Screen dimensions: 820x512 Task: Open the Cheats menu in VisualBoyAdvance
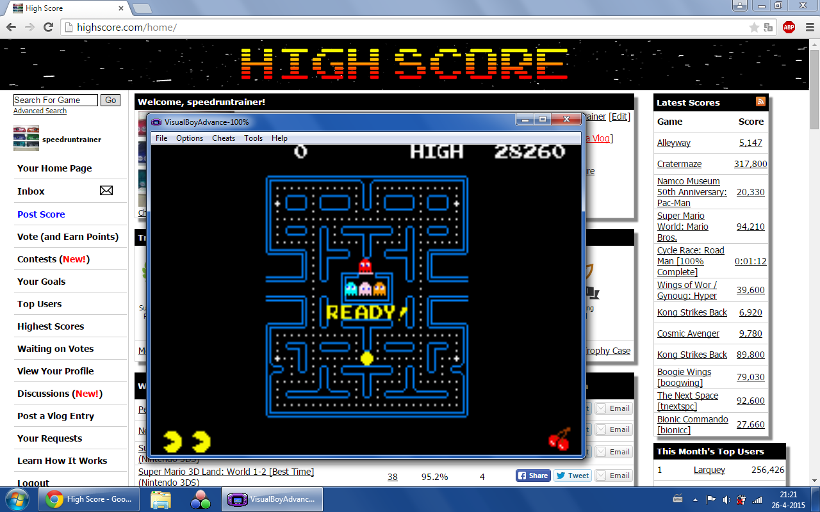point(224,138)
